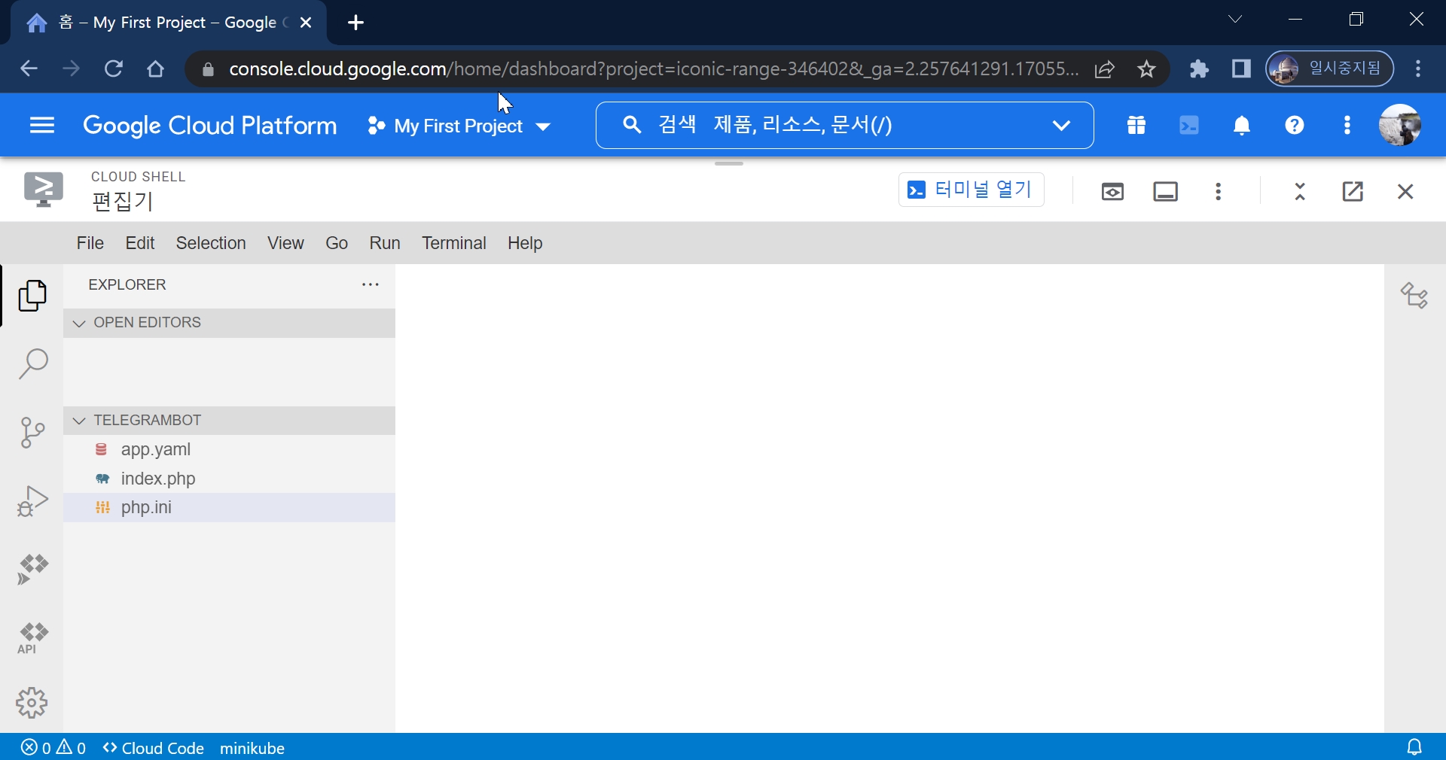Open the Manage settings gear icon
This screenshot has width=1446, height=760.
pos(32,703)
